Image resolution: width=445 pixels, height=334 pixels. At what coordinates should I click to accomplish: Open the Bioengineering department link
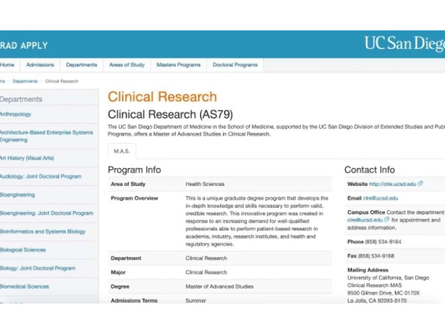pos(17,195)
